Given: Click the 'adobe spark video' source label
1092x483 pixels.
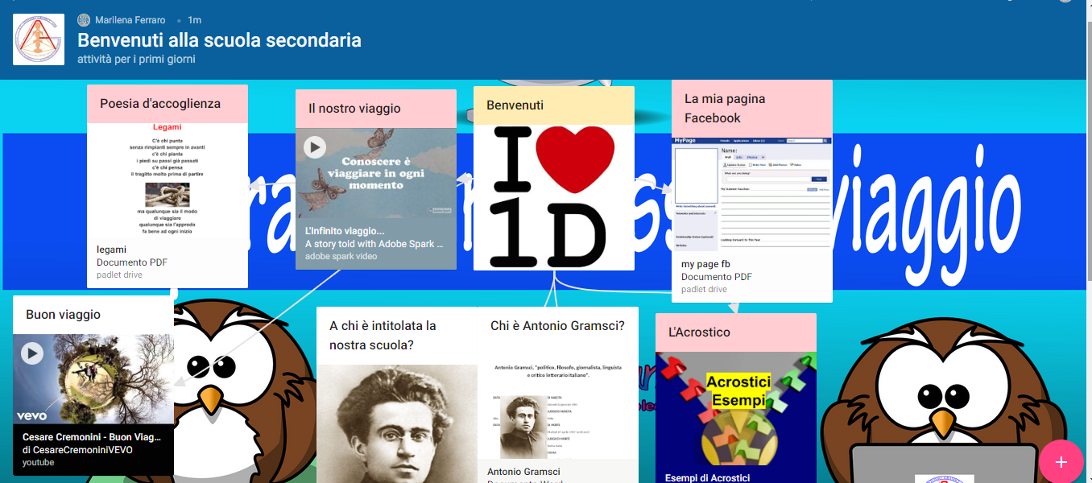Looking at the screenshot, I should click(341, 257).
